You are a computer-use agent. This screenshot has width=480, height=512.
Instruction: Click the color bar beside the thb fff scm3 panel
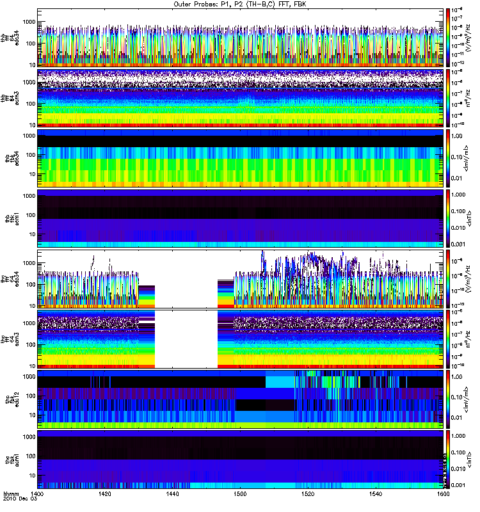tap(448, 98)
